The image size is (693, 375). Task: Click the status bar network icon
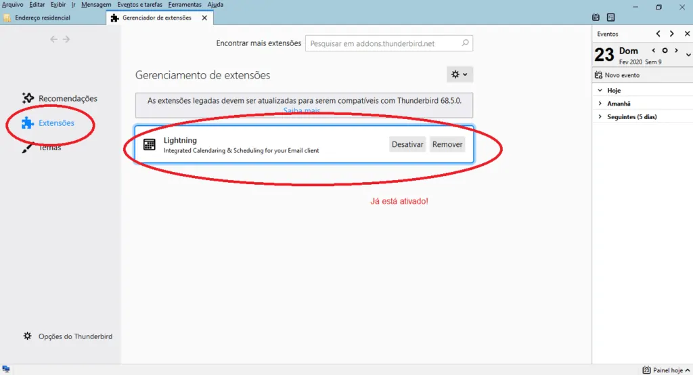pos(5,370)
